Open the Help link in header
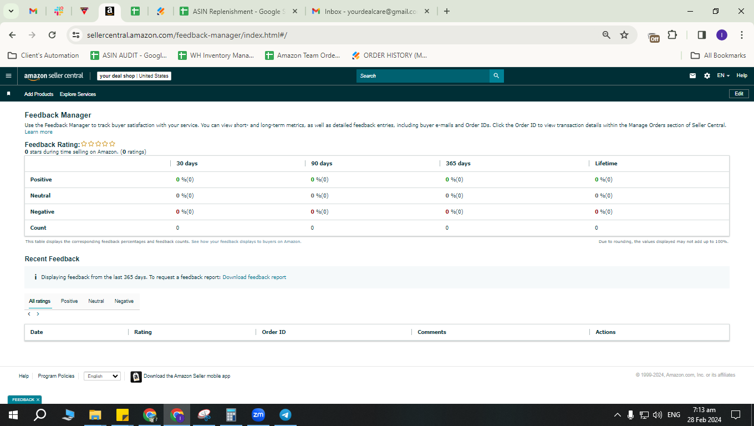 (x=742, y=76)
